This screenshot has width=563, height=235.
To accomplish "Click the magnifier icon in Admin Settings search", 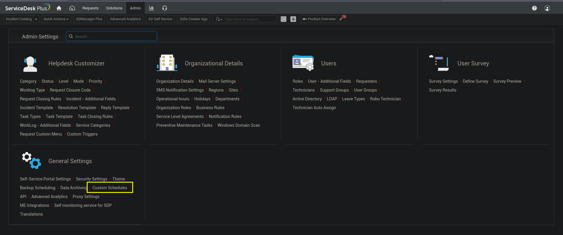I will tap(71, 36).
